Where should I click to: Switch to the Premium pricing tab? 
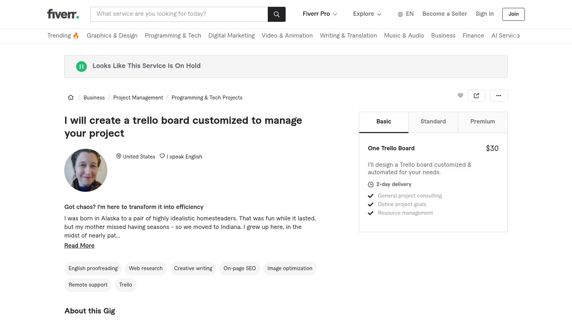482,122
